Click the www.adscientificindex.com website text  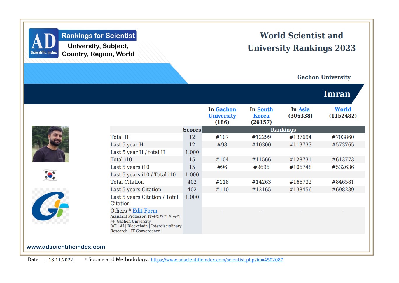click(66, 247)
